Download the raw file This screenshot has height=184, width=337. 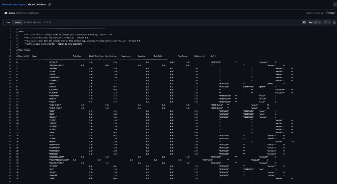(320, 22)
